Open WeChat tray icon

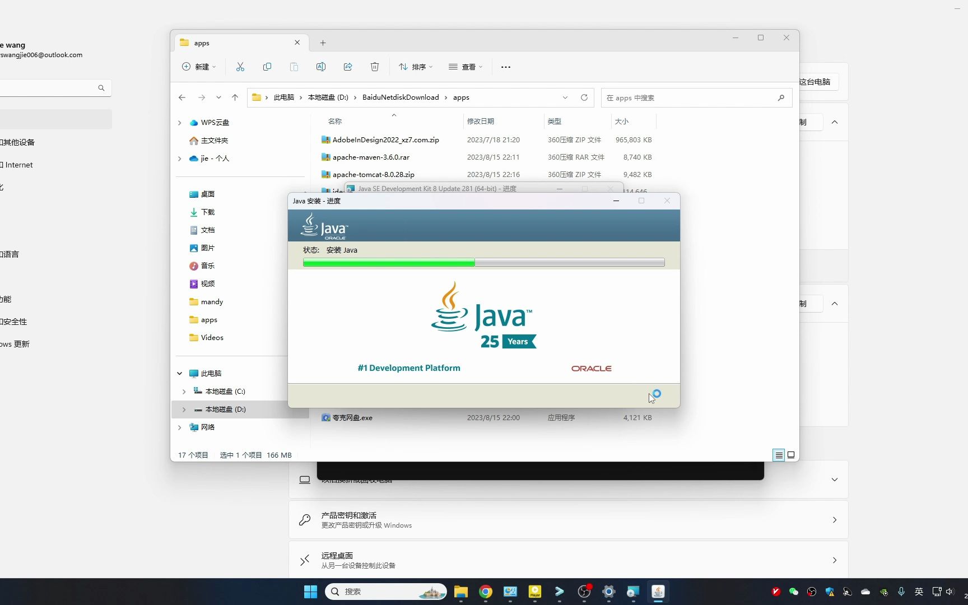point(794,592)
